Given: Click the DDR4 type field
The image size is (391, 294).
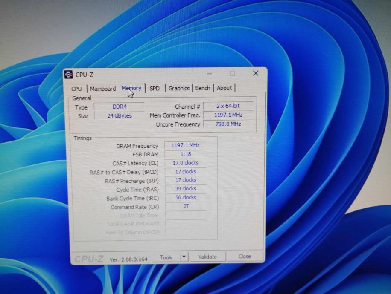Looking at the screenshot, I should [x=120, y=107].
